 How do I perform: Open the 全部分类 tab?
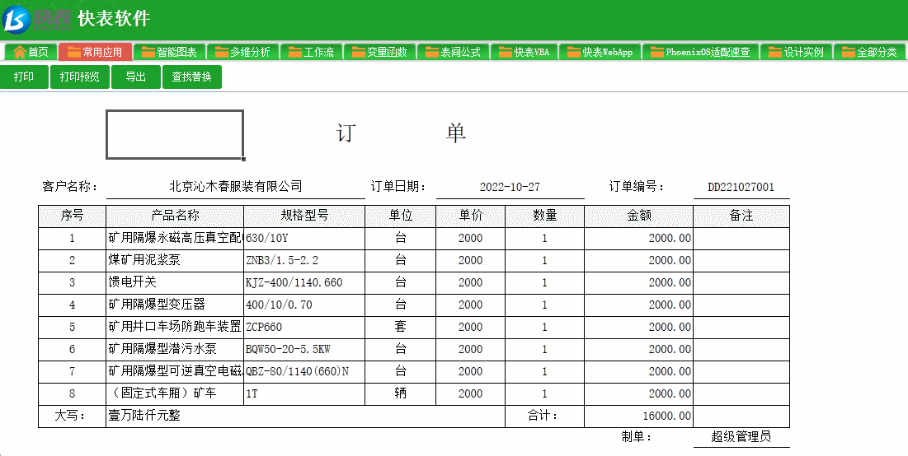[870, 52]
